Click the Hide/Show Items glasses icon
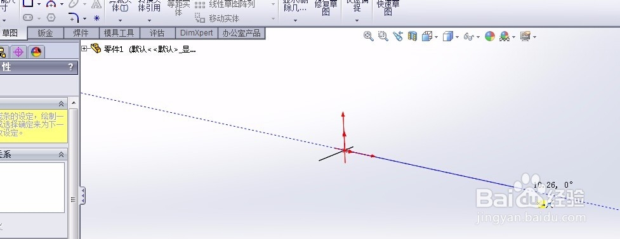The height and width of the screenshot is (239, 620). pos(469,37)
